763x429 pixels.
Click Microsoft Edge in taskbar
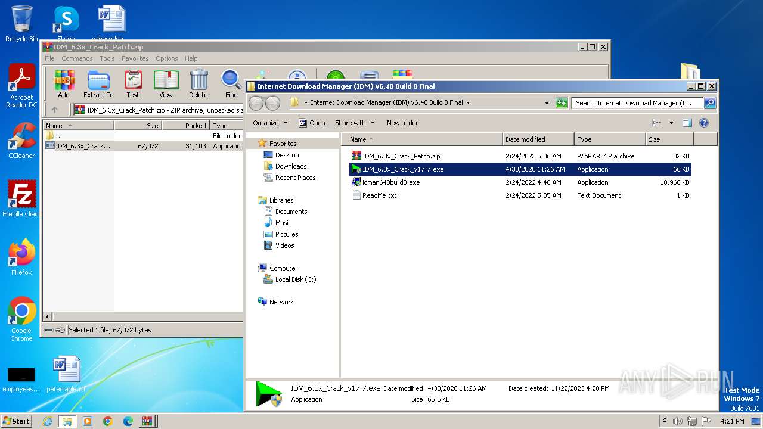pyautogui.click(x=128, y=421)
